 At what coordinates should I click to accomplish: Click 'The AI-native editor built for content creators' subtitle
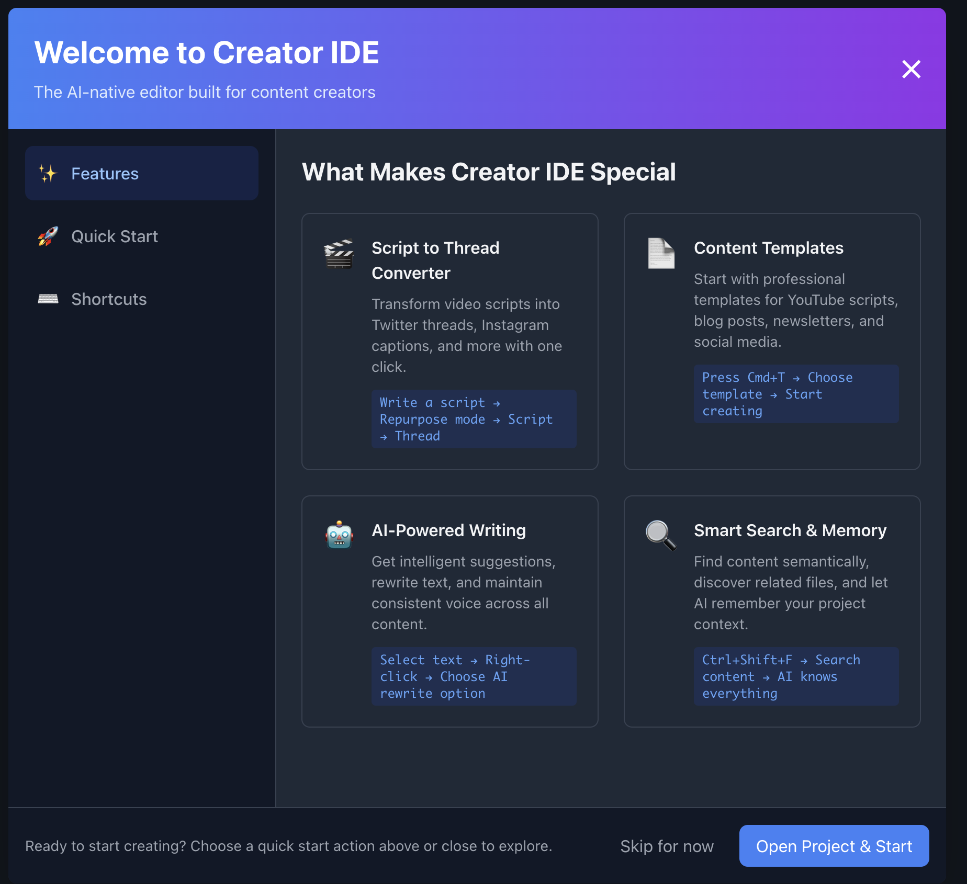205,92
